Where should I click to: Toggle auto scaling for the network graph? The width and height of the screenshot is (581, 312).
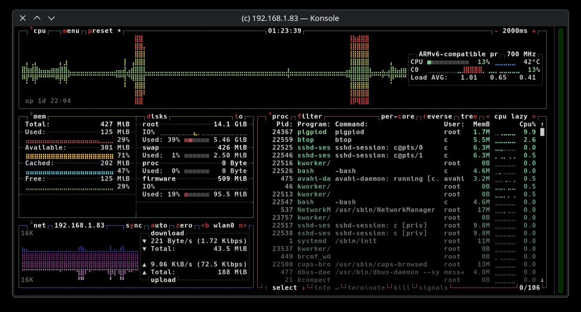pyautogui.click(x=159, y=226)
